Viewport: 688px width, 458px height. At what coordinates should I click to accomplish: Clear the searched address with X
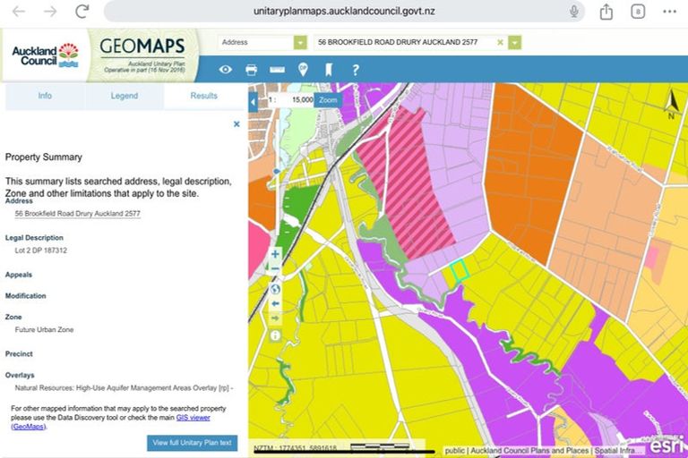click(500, 42)
